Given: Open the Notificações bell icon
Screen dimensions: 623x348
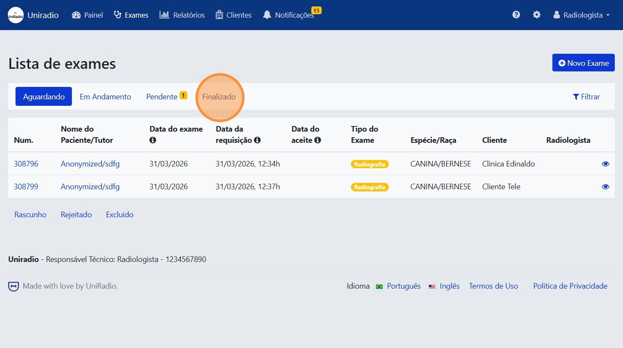Looking at the screenshot, I should (267, 15).
